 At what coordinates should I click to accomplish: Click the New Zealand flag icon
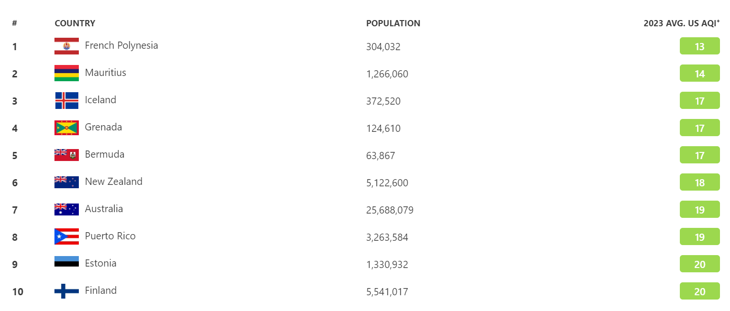point(66,182)
